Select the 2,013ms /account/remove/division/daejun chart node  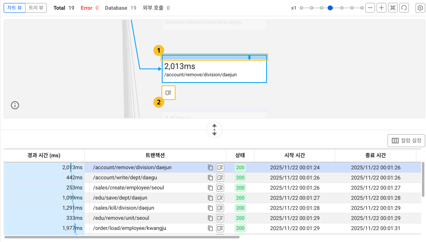pyautogui.click(x=214, y=71)
